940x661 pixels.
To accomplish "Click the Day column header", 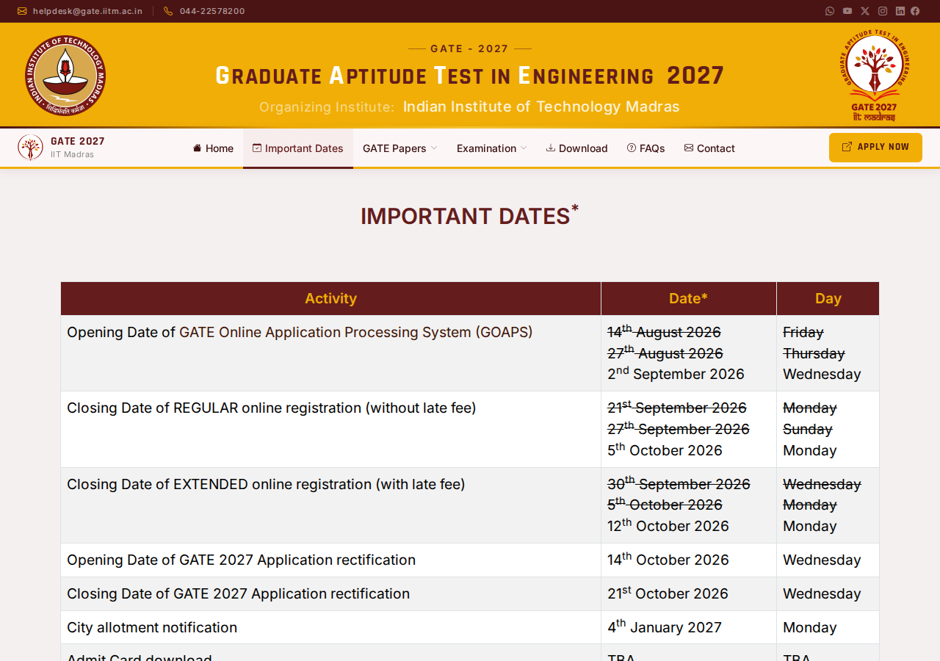I will pyautogui.click(x=828, y=298).
